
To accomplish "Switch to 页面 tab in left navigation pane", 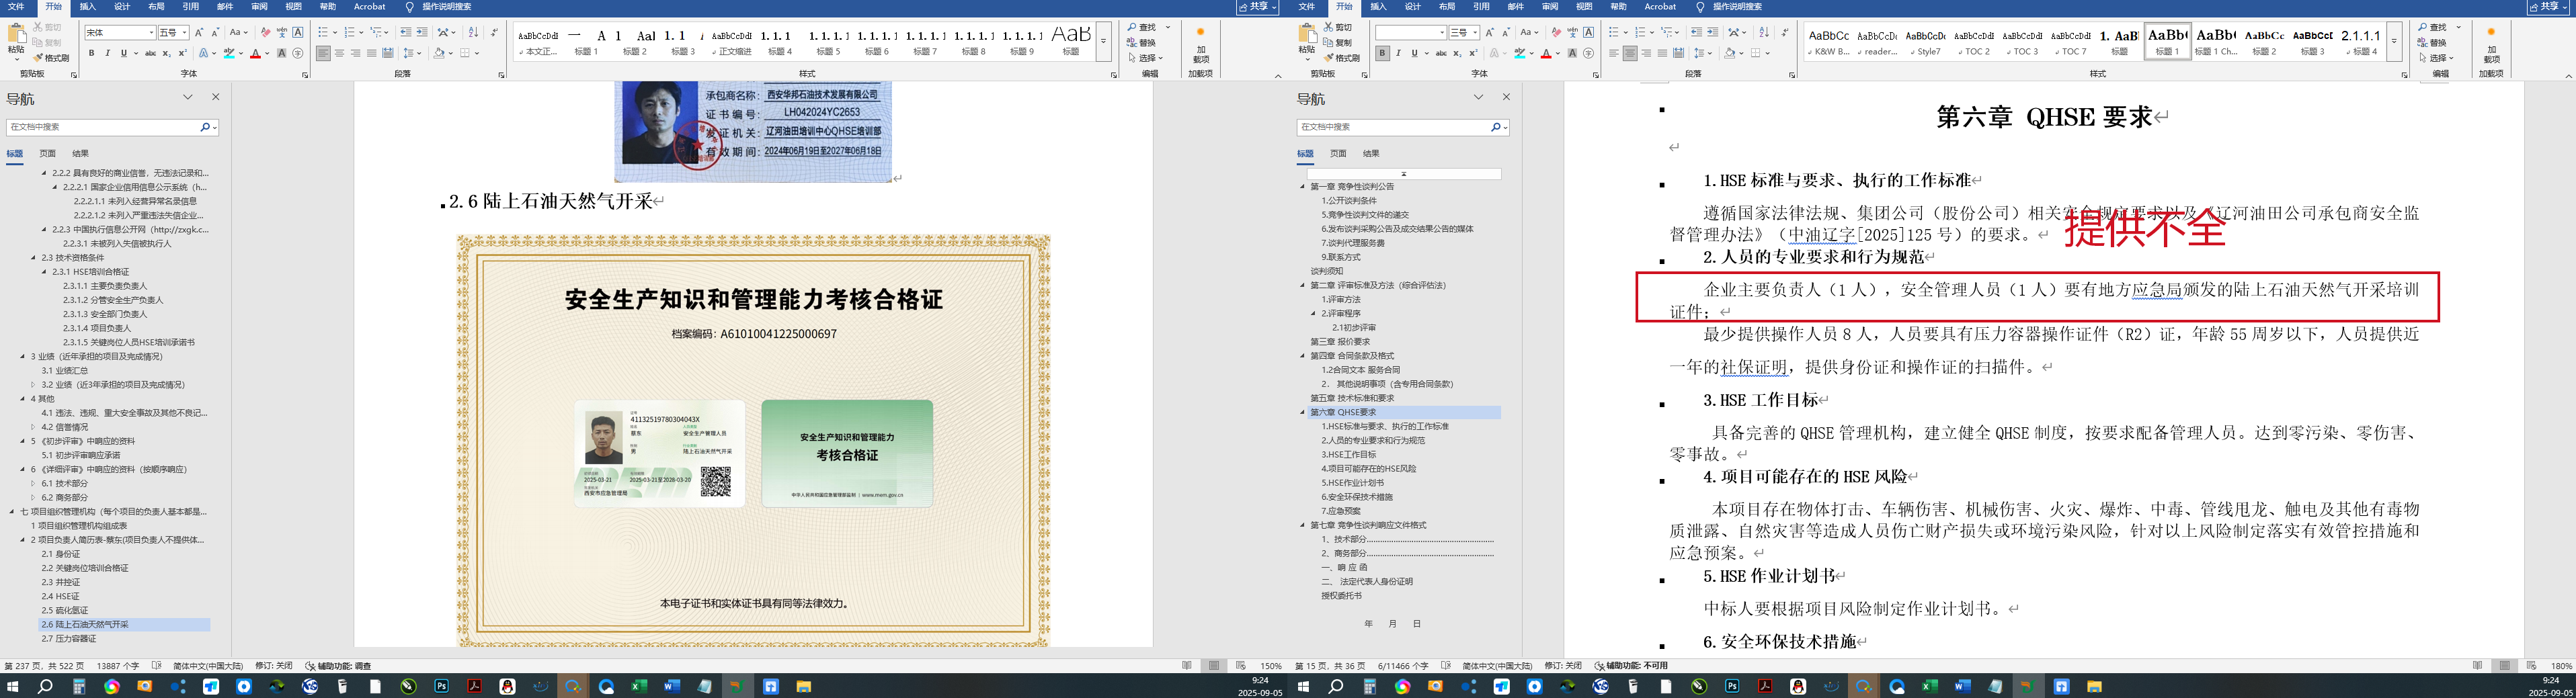I will coord(48,154).
